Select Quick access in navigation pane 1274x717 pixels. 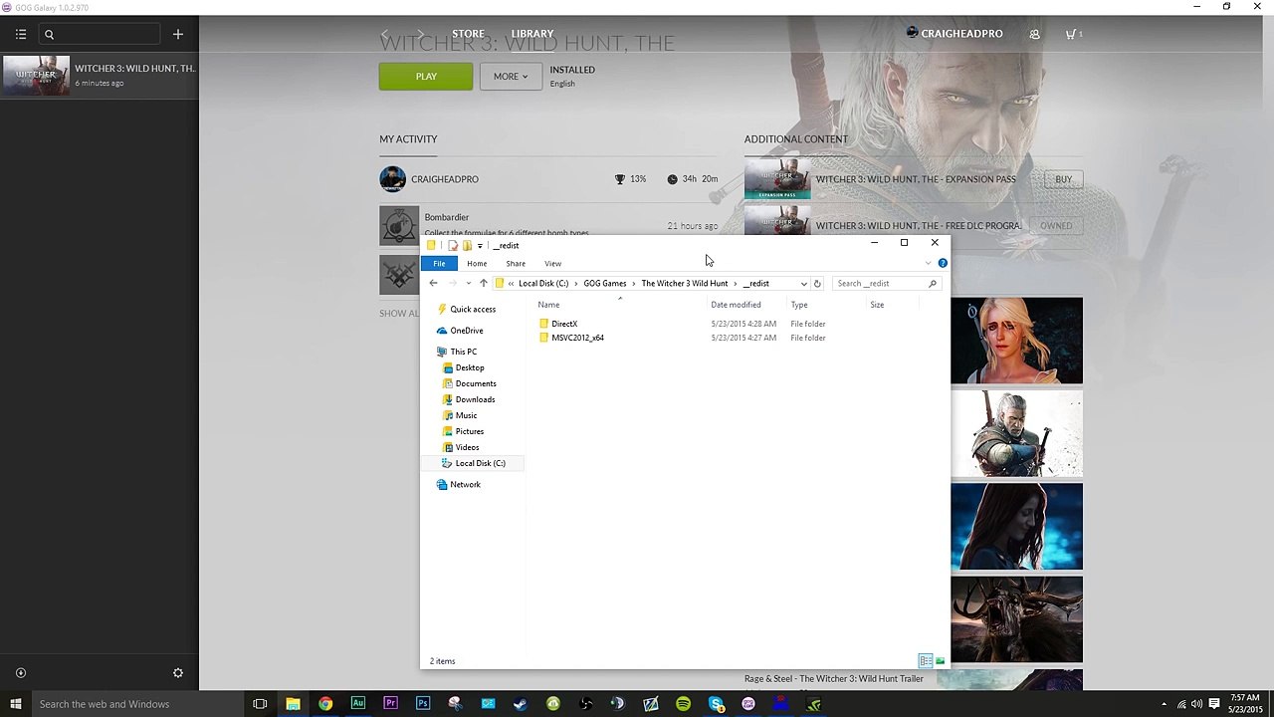click(473, 310)
